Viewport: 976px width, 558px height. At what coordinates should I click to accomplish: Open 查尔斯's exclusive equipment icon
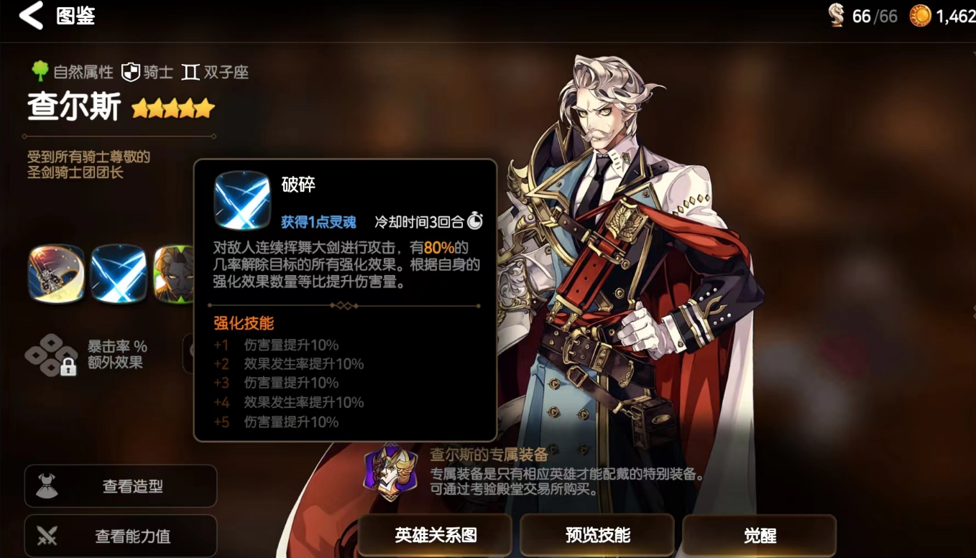click(390, 472)
